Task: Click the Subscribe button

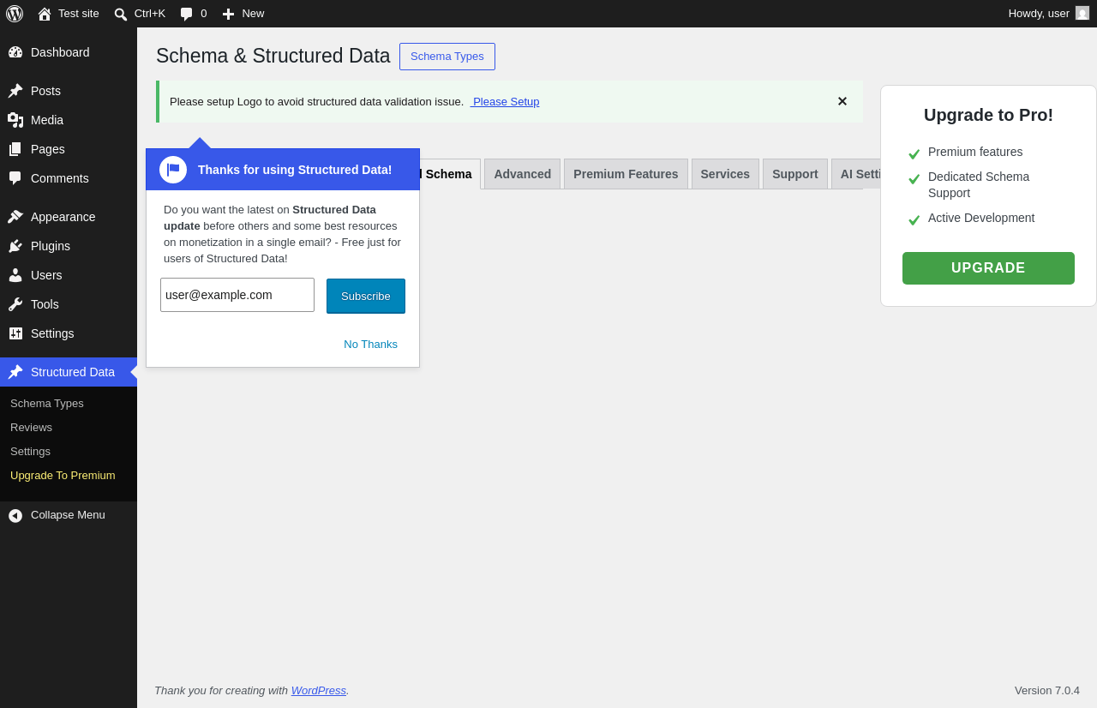Action: [366, 296]
